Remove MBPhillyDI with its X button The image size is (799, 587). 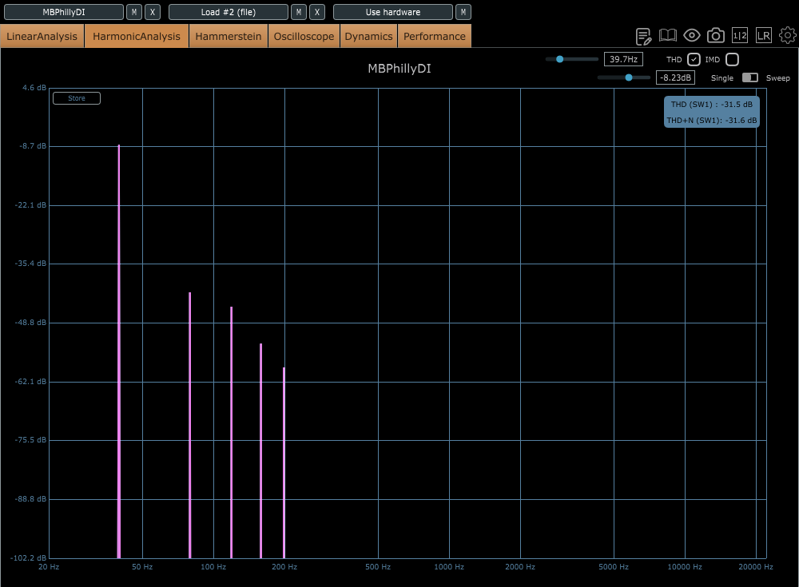click(153, 12)
